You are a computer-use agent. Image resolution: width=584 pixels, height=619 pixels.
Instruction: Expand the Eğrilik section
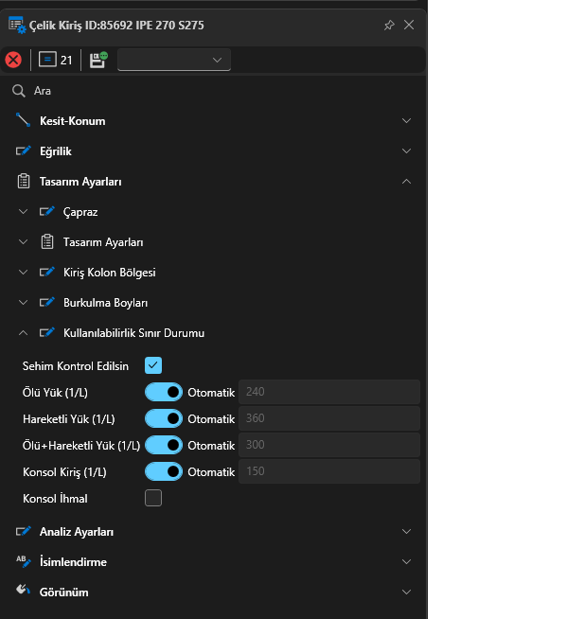point(406,151)
